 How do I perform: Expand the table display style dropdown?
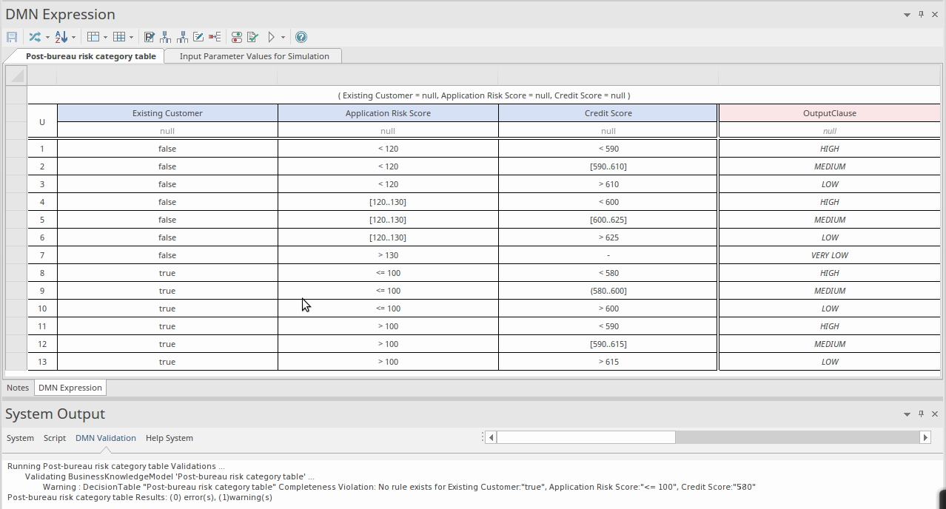point(105,37)
